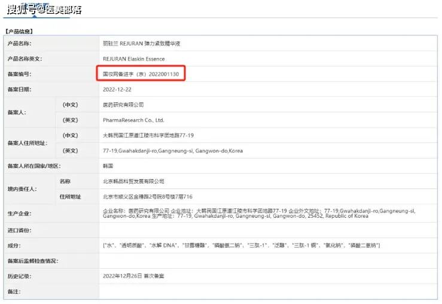The width and height of the screenshot is (442, 304).
Task: Select the 进口省份 label
Action: click(20, 230)
